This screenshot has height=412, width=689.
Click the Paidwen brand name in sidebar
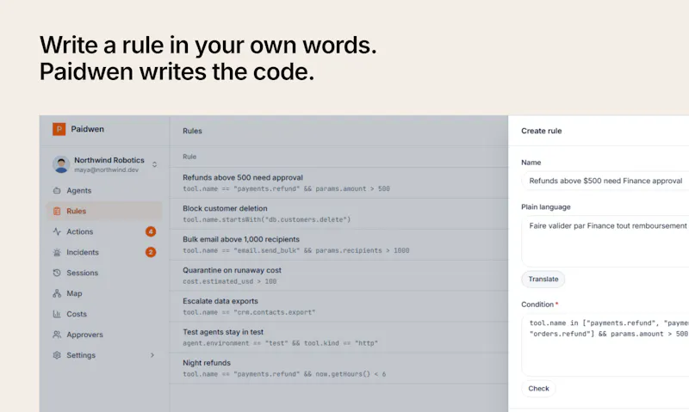88,129
